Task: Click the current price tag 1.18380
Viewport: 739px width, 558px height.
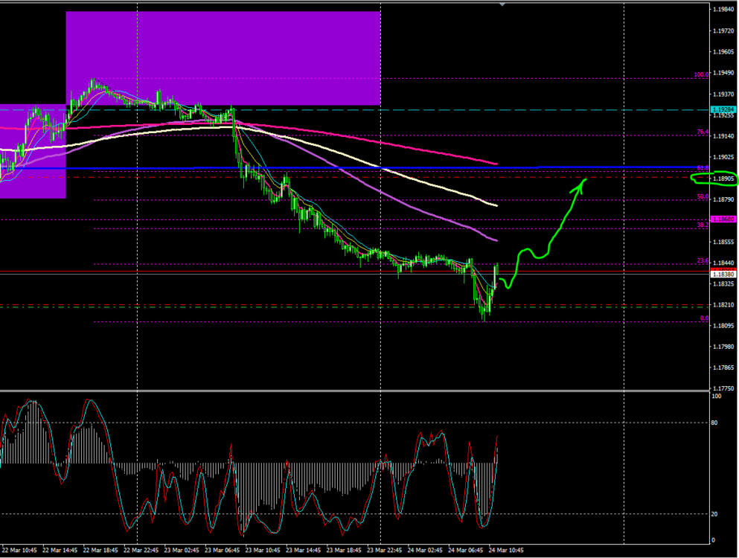Action: (x=723, y=275)
